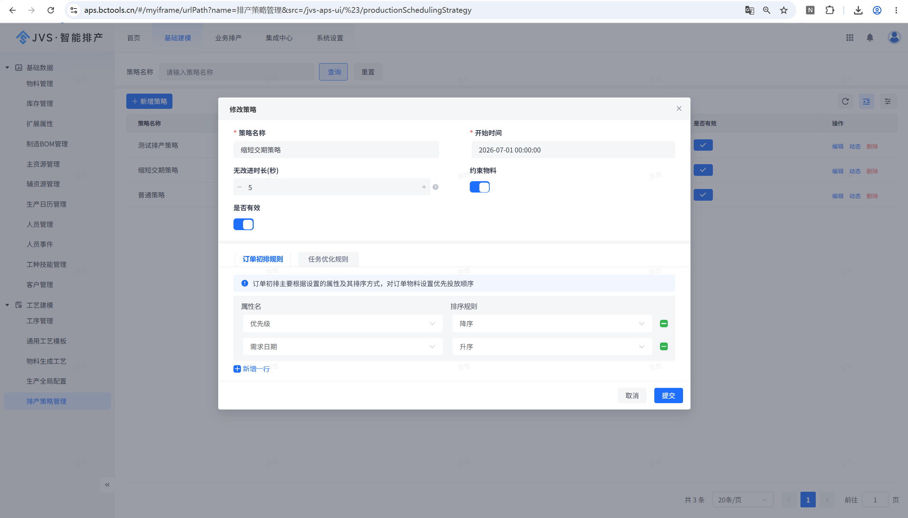Click the 新增策略 button

point(149,101)
